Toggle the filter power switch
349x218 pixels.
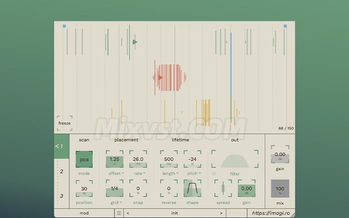point(214,174)
